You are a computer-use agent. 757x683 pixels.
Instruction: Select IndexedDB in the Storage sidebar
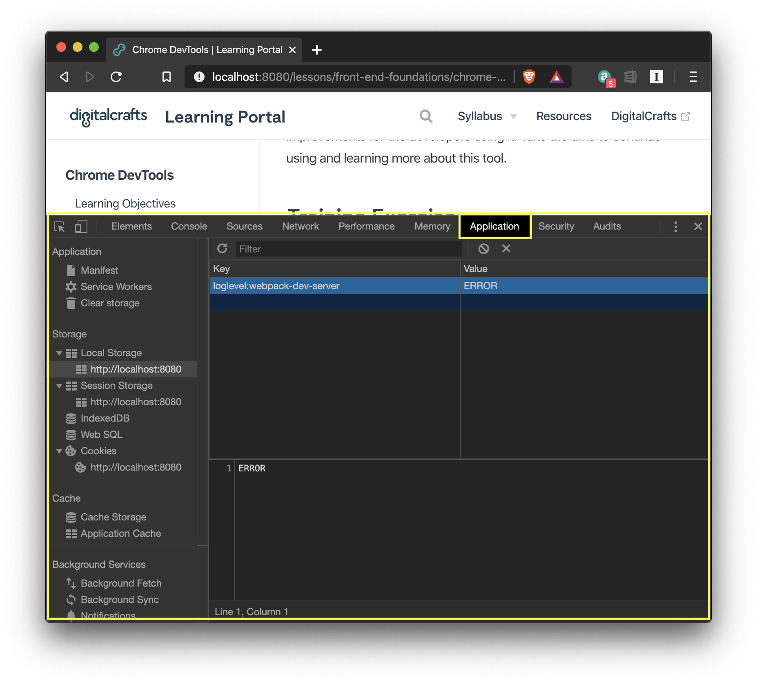point(105,418)
